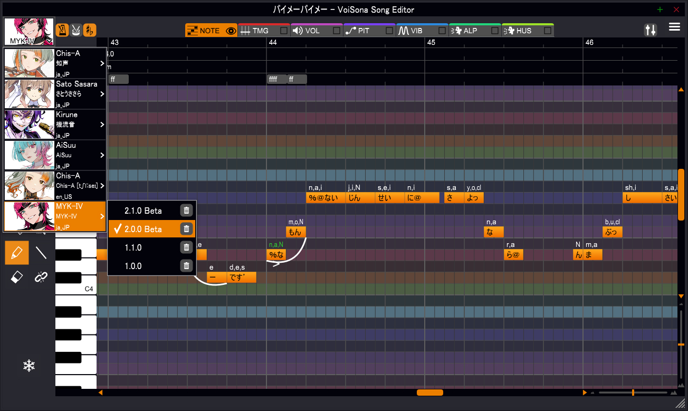Click the down arrow of the vertical scrollbar
This screenshot has height=411, width=688.
pos(681,296)
